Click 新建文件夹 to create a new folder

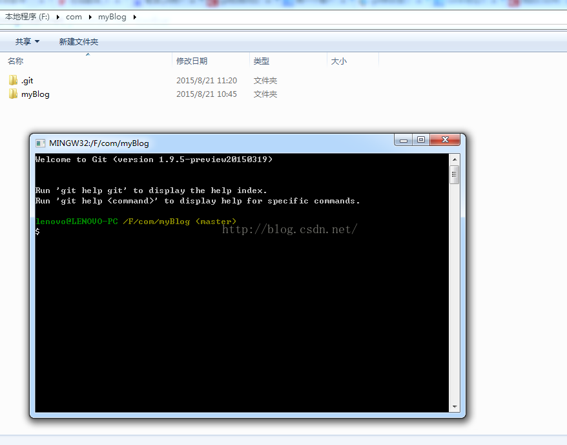tap(79, 41)
